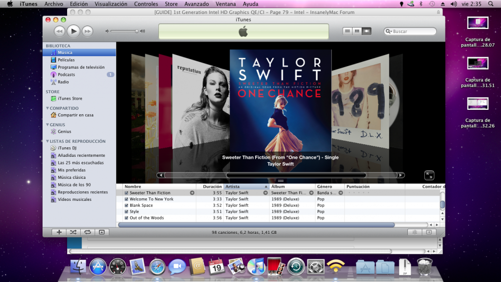Open the iTunes Store

79,98
